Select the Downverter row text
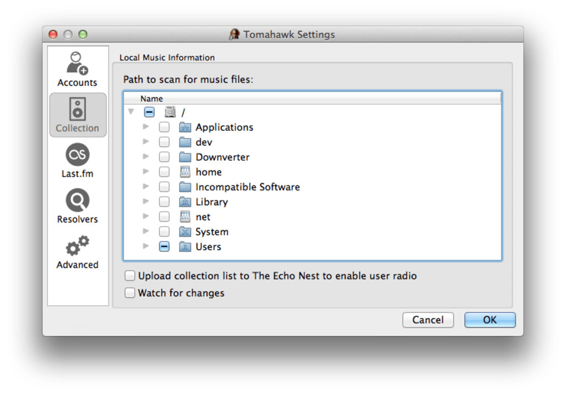 (223, 157)
